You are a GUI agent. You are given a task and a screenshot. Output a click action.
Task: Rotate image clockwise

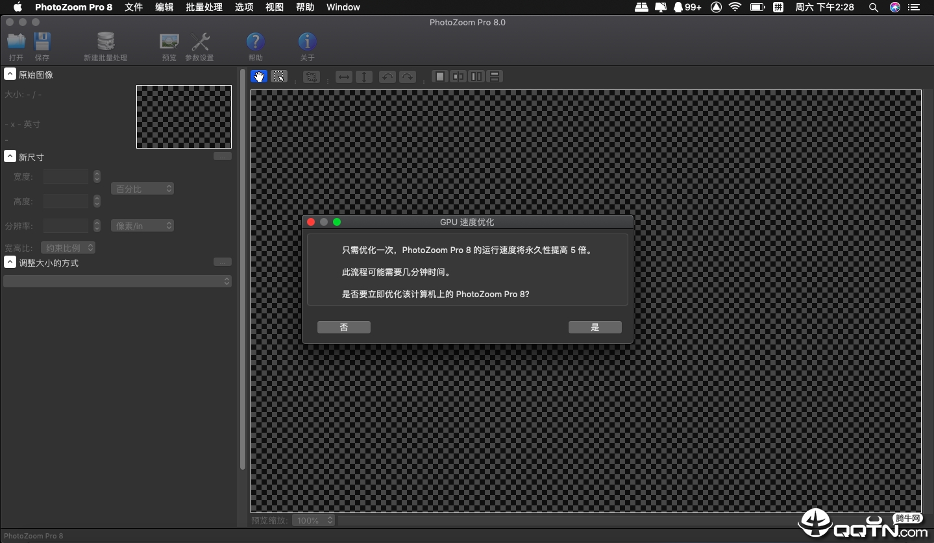click(x=407, y=77)
